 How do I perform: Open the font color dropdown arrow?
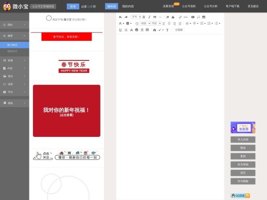pyautogui.click(x=123, y=23)
